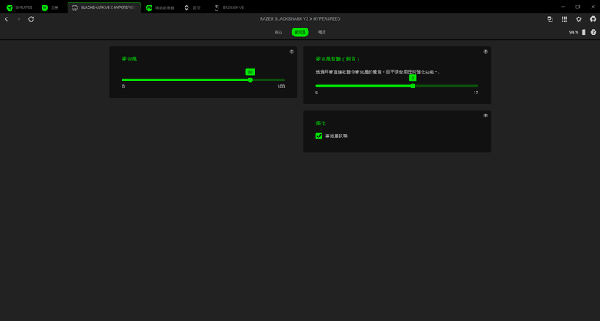Open the apps grid launcher icon
Screen dimensions: 600x321
pos(564,19)
